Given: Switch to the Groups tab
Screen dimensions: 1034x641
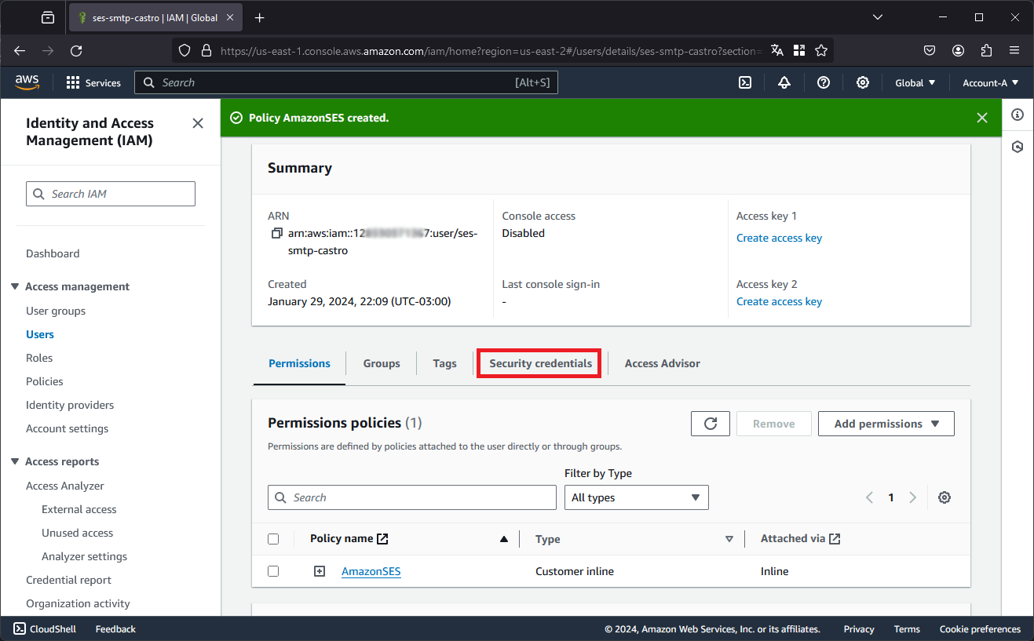Looking at the screenshot, I should [x=382, y=363].
